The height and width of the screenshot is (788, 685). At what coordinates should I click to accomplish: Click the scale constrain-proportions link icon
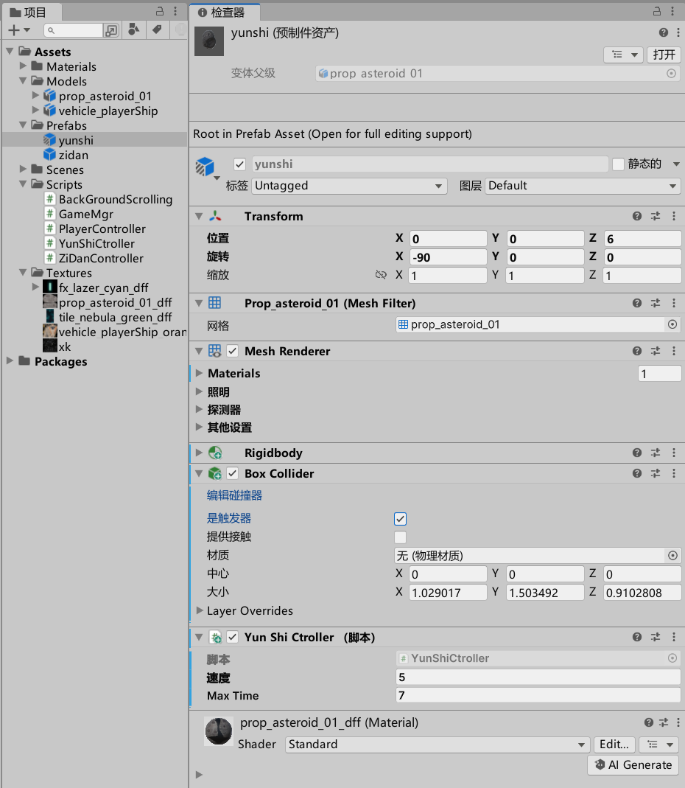click(382, 275)
